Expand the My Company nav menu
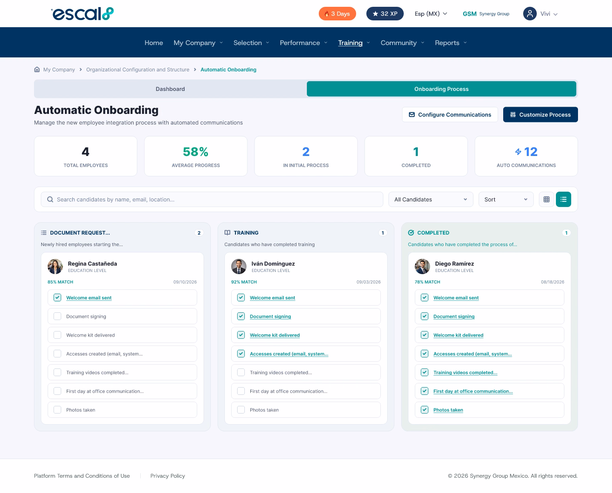This screenshot has height=493, width=612. (198, 42)
